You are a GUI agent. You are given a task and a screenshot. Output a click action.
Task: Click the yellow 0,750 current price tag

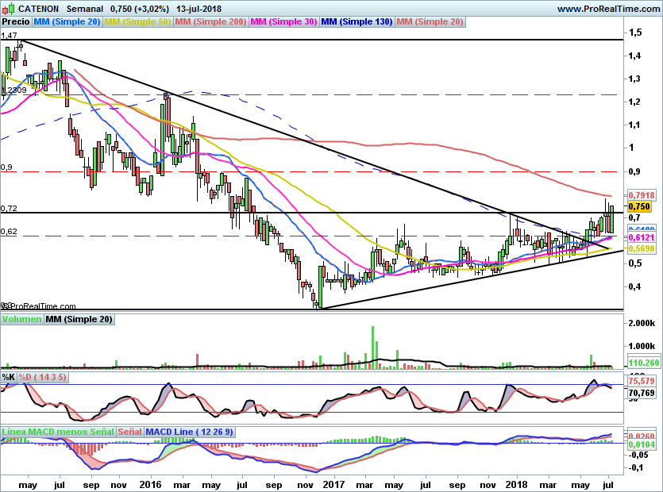pos(639,206)
